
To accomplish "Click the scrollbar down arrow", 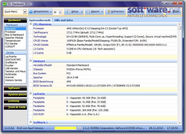I will (180, 123).
